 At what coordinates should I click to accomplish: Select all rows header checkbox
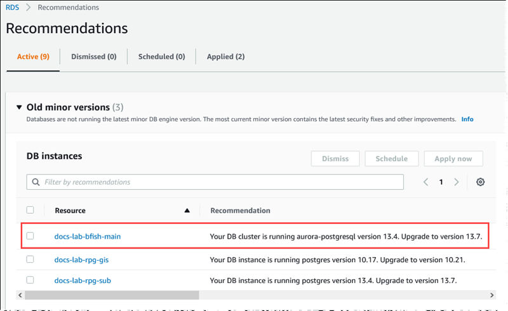coord(30,210)
